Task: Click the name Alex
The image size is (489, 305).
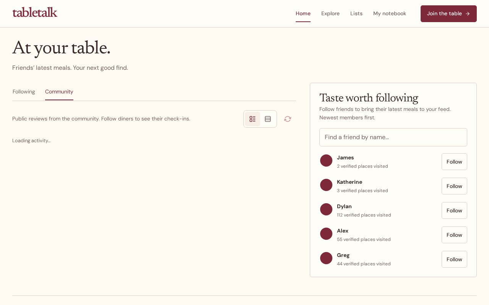Action: pyautogui.click(x=343, y=231)
